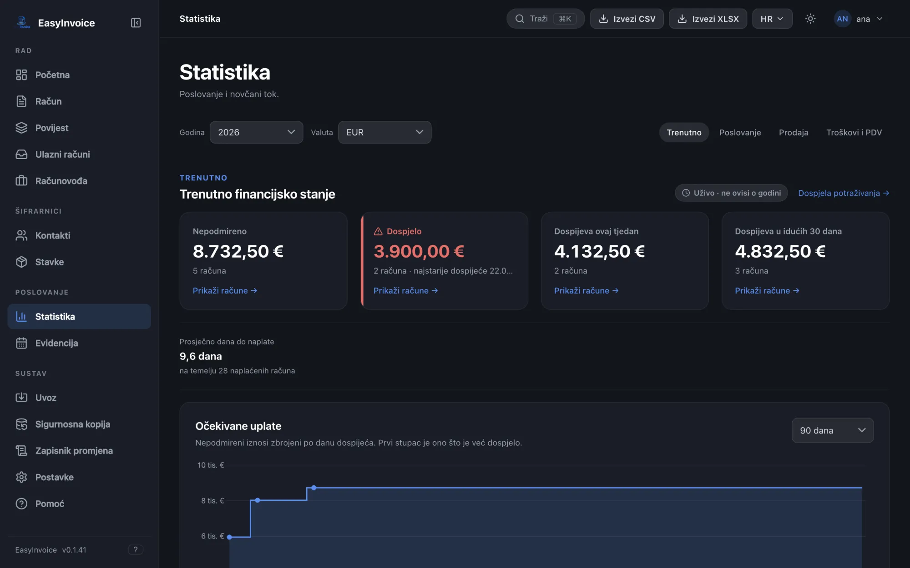Click the 3.900,00 € Dospjelo amount

419,251
